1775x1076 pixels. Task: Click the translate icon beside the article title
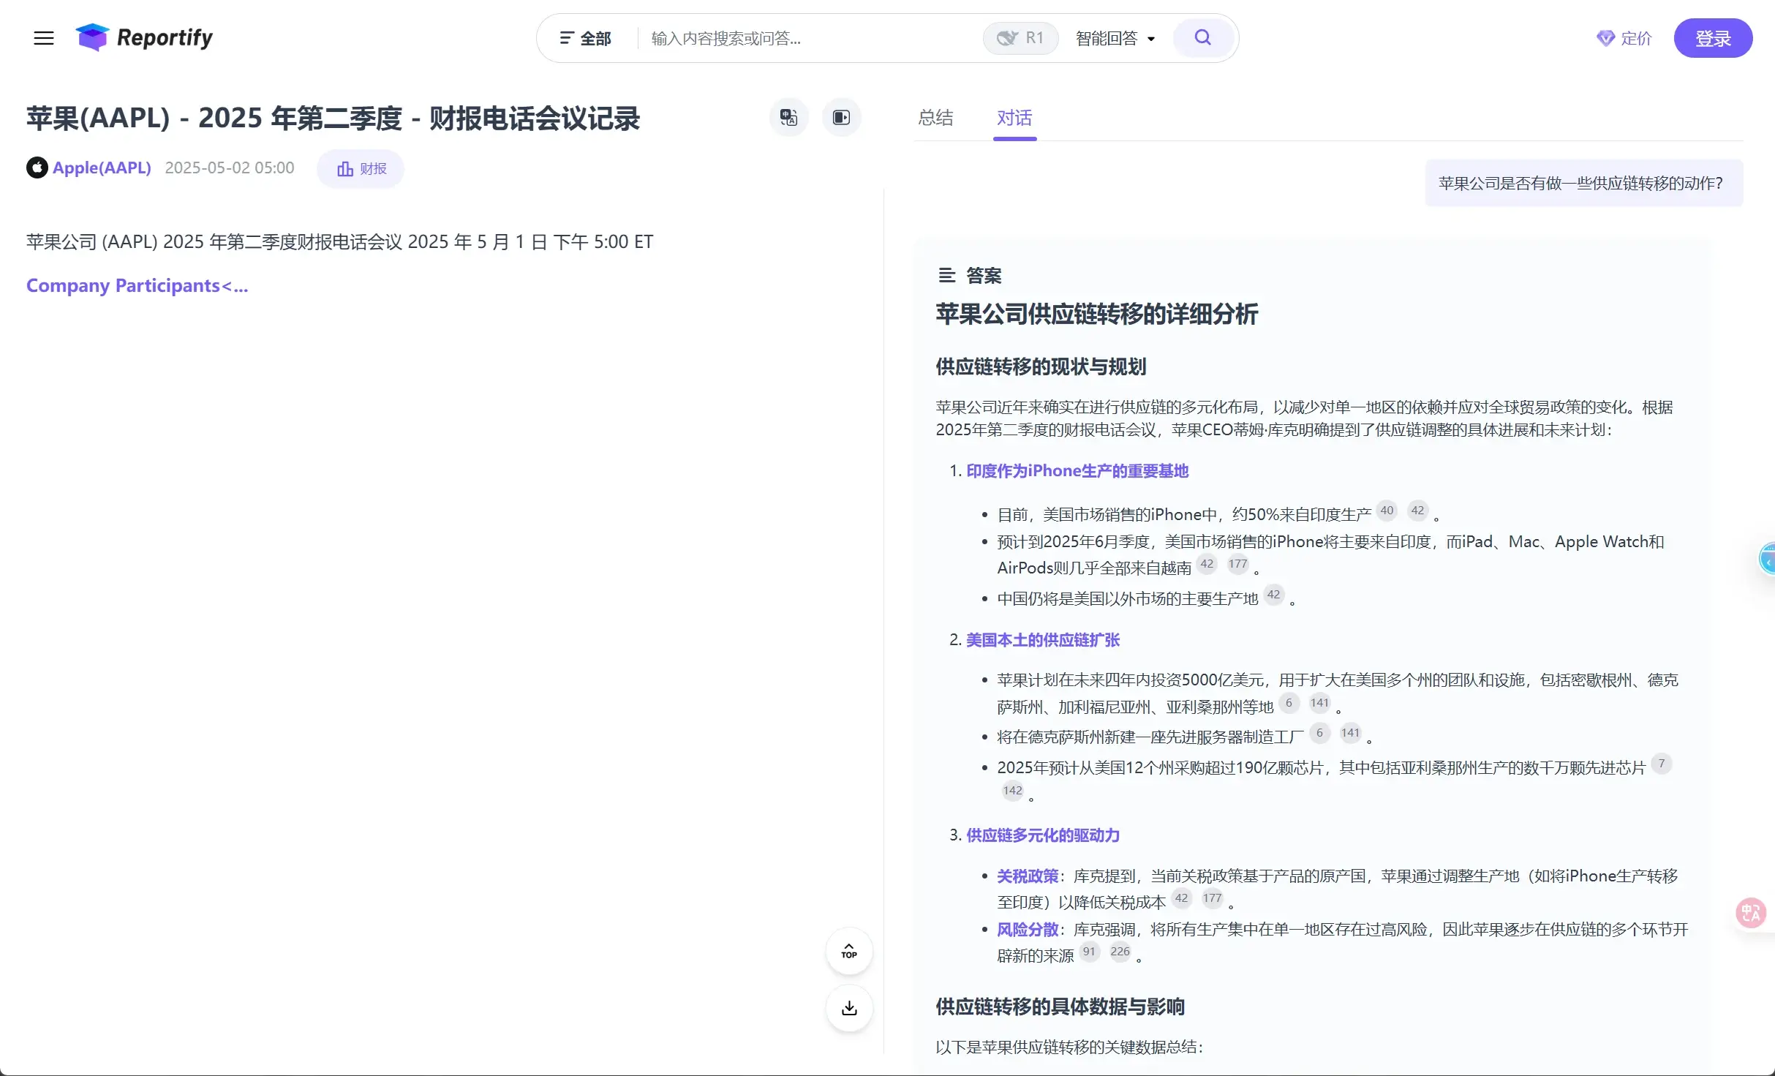(x=788, y=117)
